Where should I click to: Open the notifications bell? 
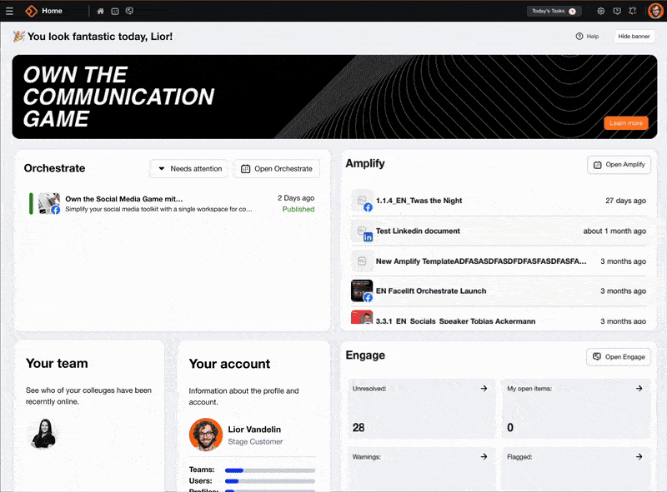point(633,11)
